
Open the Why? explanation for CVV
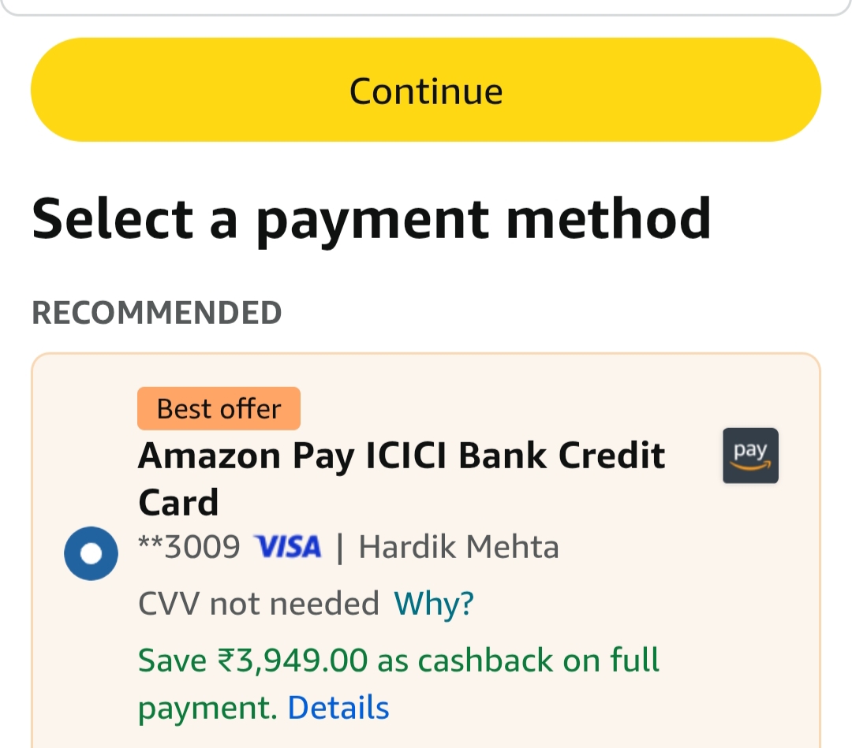point(433,603)
